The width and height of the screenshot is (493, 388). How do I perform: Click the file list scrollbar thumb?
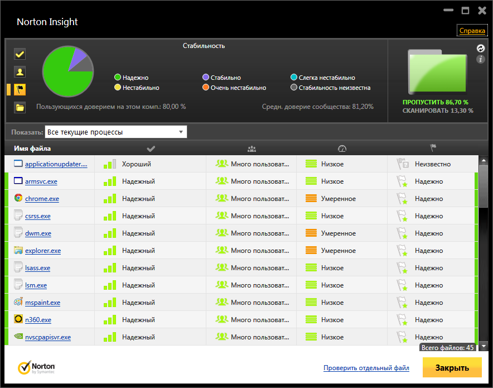click(x=484, y=186)
